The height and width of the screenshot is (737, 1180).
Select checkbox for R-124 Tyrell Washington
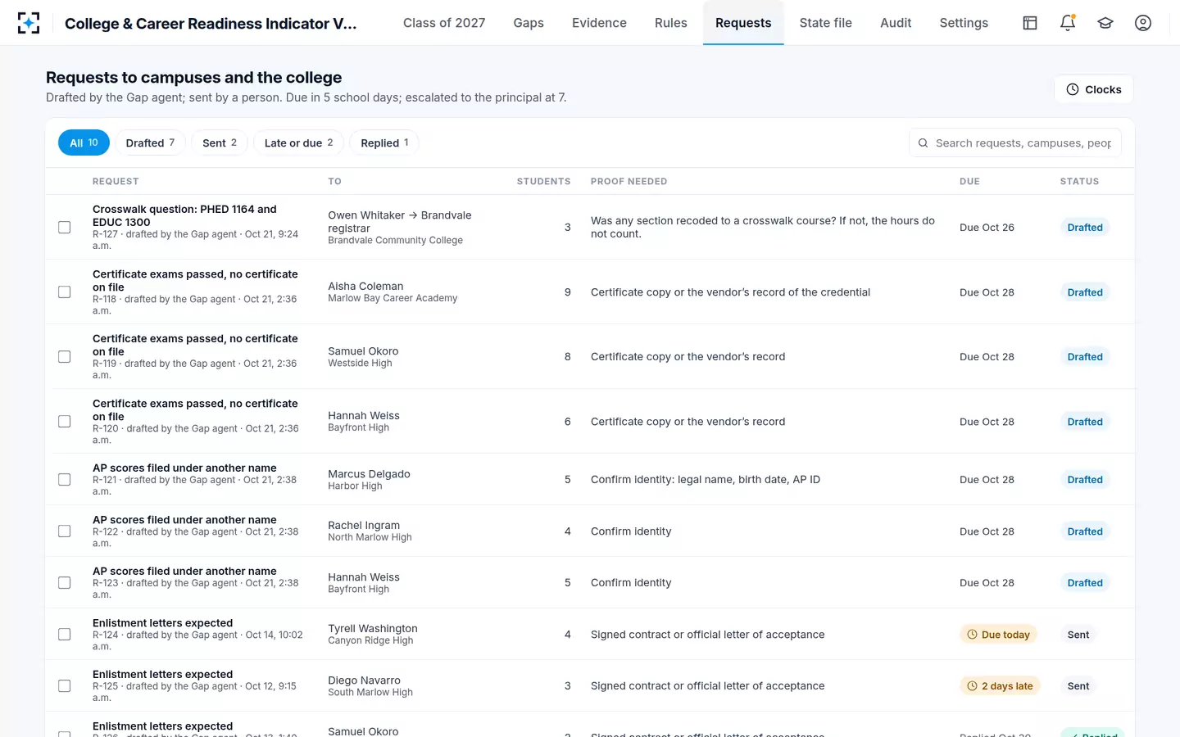(x=65, y=635)
